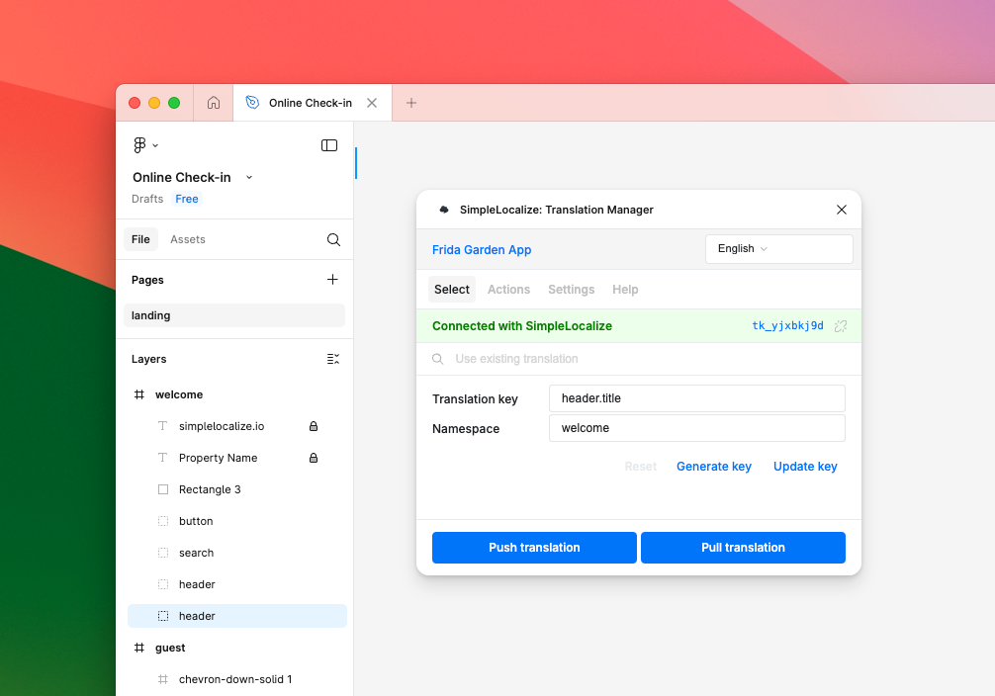This screenshot has height=696, width=995.
Task: Click the yellow minimize window button
Action: click(154, 103)
